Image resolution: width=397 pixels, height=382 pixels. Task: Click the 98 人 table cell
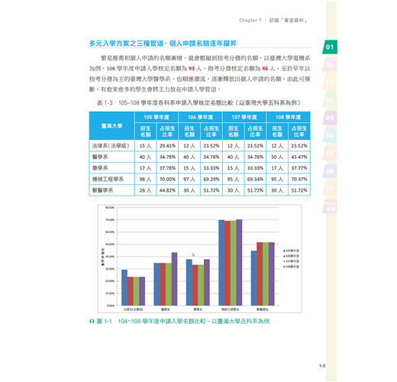(x=145, y=180)
